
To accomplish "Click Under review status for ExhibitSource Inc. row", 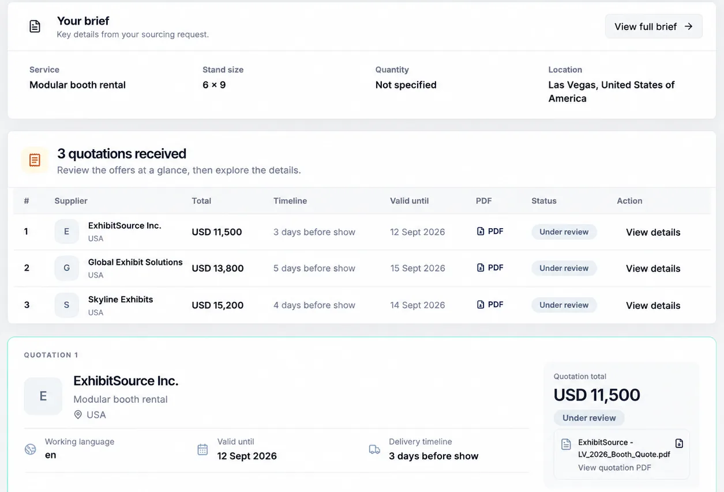I will tap(564, 232).
